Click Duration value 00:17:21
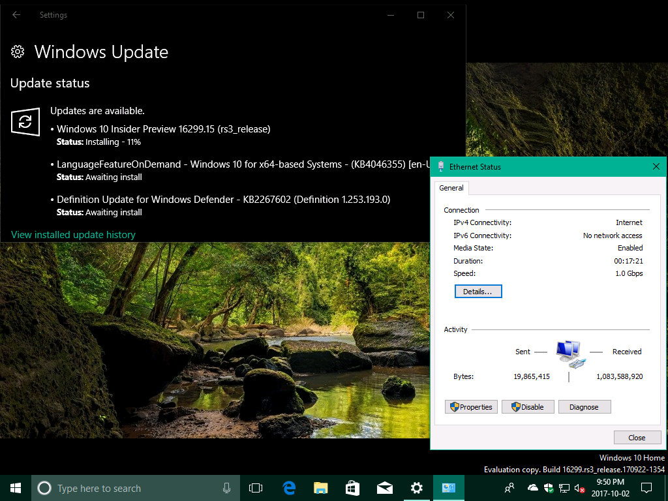 click(628, 261)
